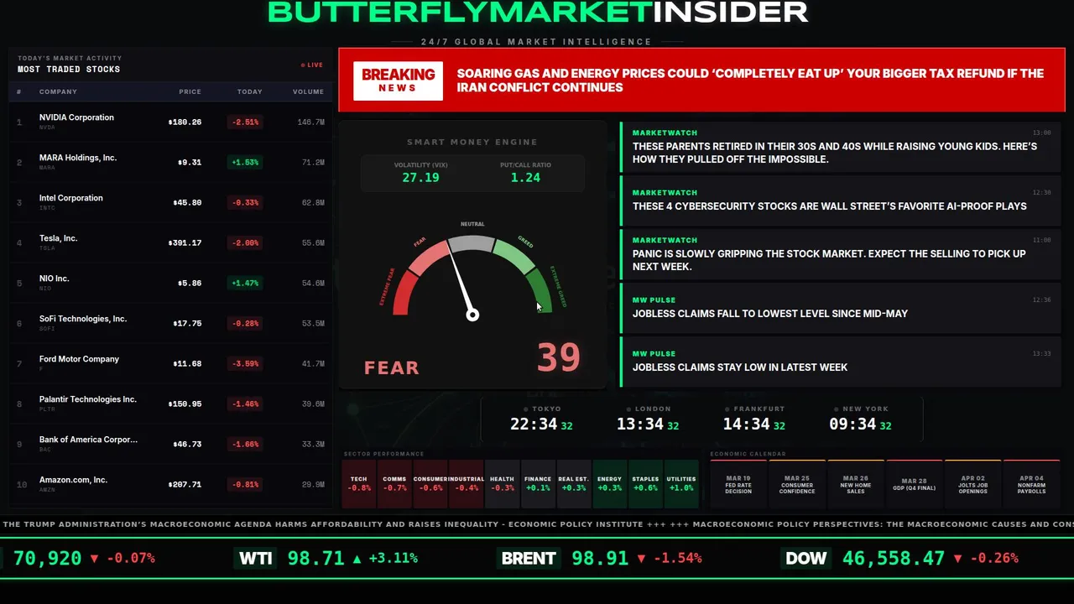Screen dimensions: 1074x604
Task: Open the Apr 04 Nonfarm Payrolls event
Action: tap(1032, 484)
